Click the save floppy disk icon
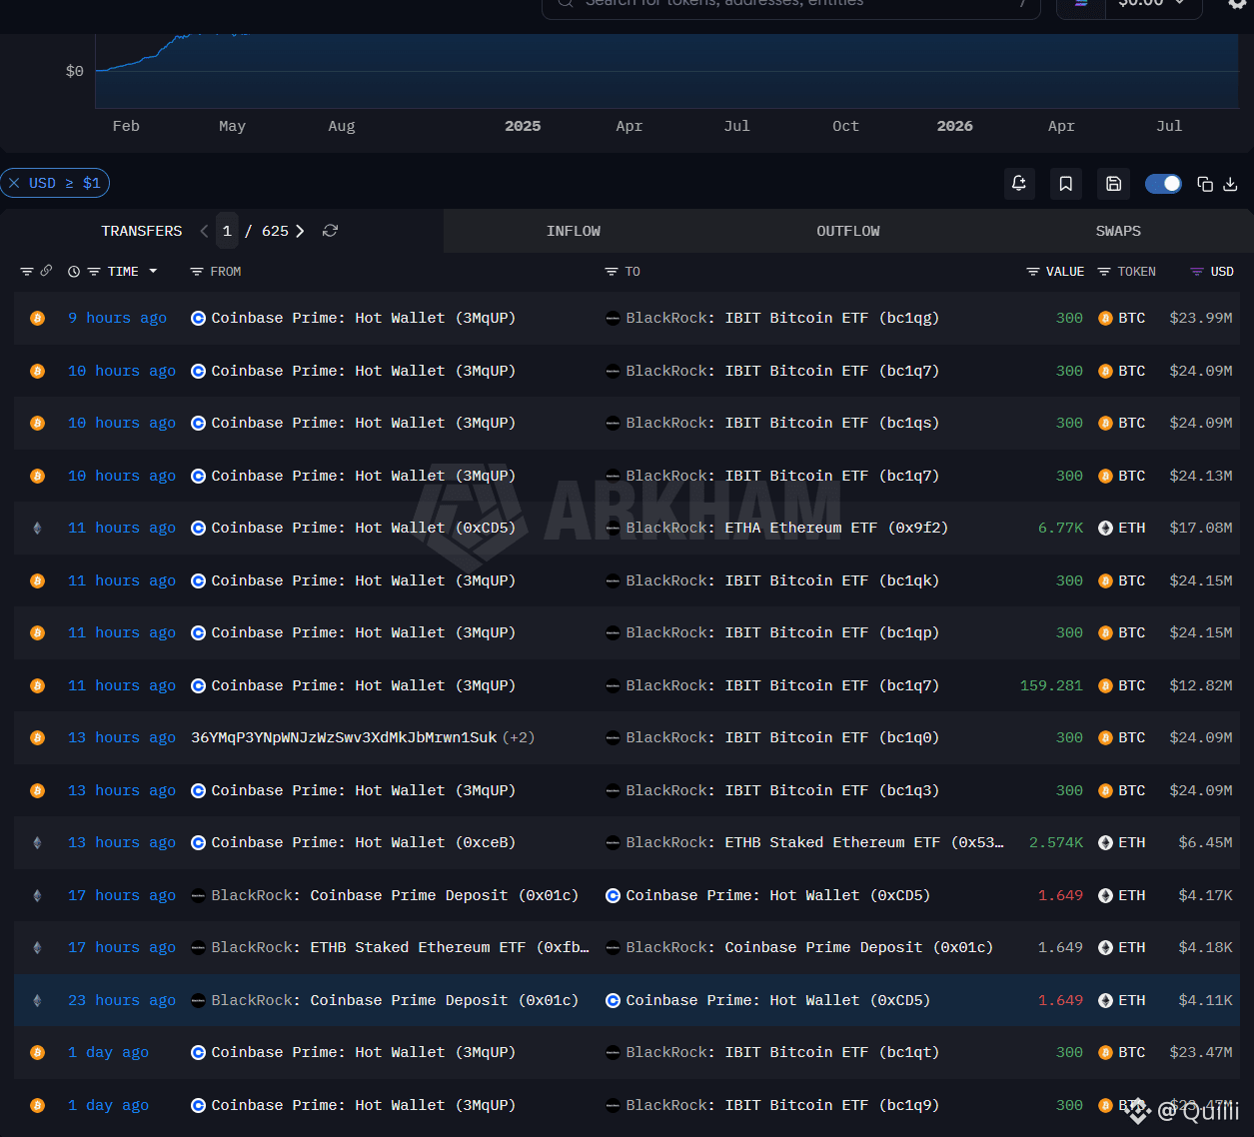Viewport: 1254px width, 1137px height. tap(1114, 184)
